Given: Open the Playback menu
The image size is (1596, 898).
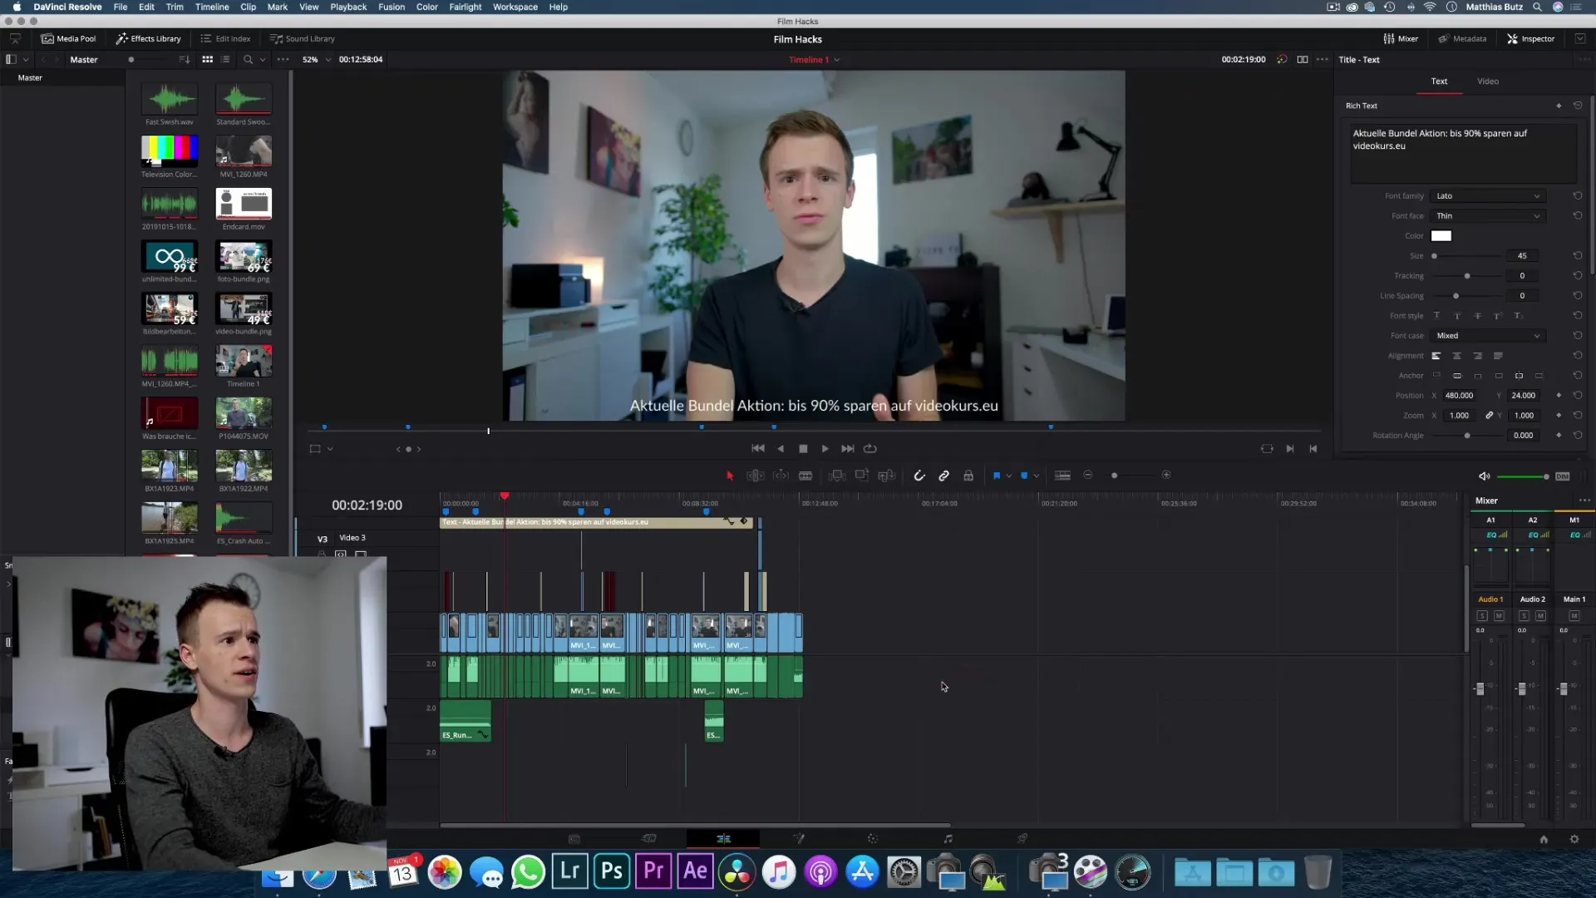Looking at the screenshot, I should click(348, 7).
